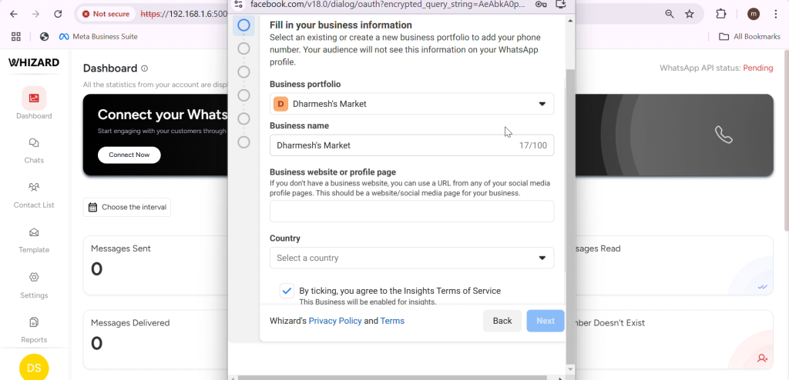Open the apps grid in the bookmarks bar
This screenshot has height=380, width=789.
16,37
